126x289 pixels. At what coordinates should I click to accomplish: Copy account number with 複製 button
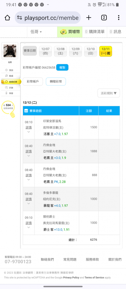(62, 67)
